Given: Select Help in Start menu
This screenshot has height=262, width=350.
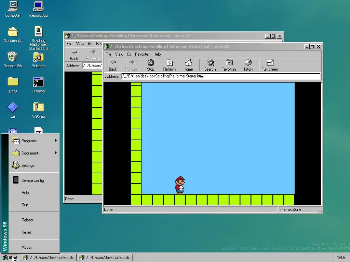Looking at the screenshot, I should coord(34,192).
